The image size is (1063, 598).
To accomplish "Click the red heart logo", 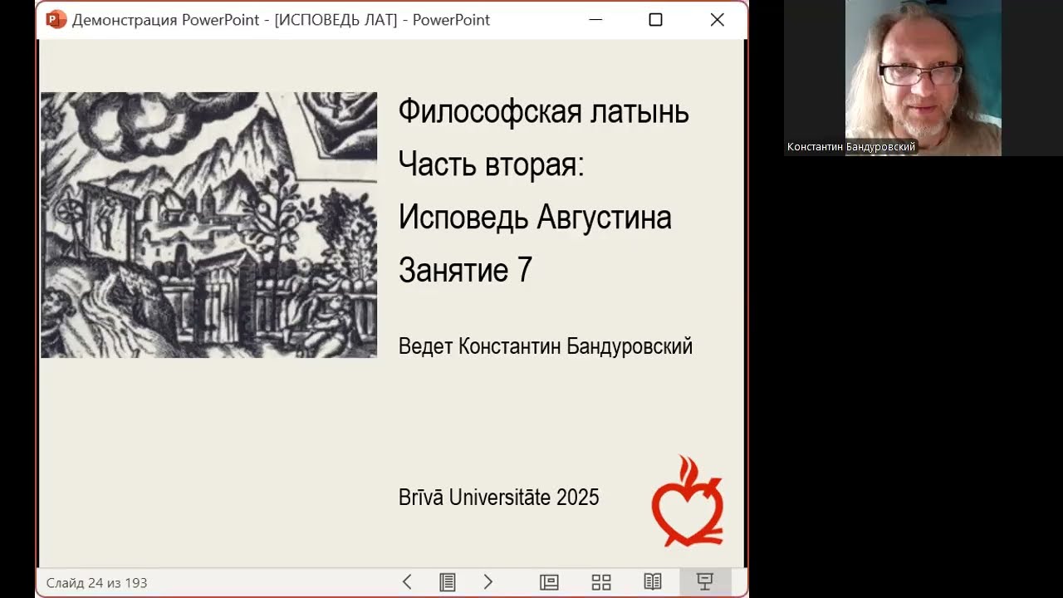I will [x=688, y=501].
